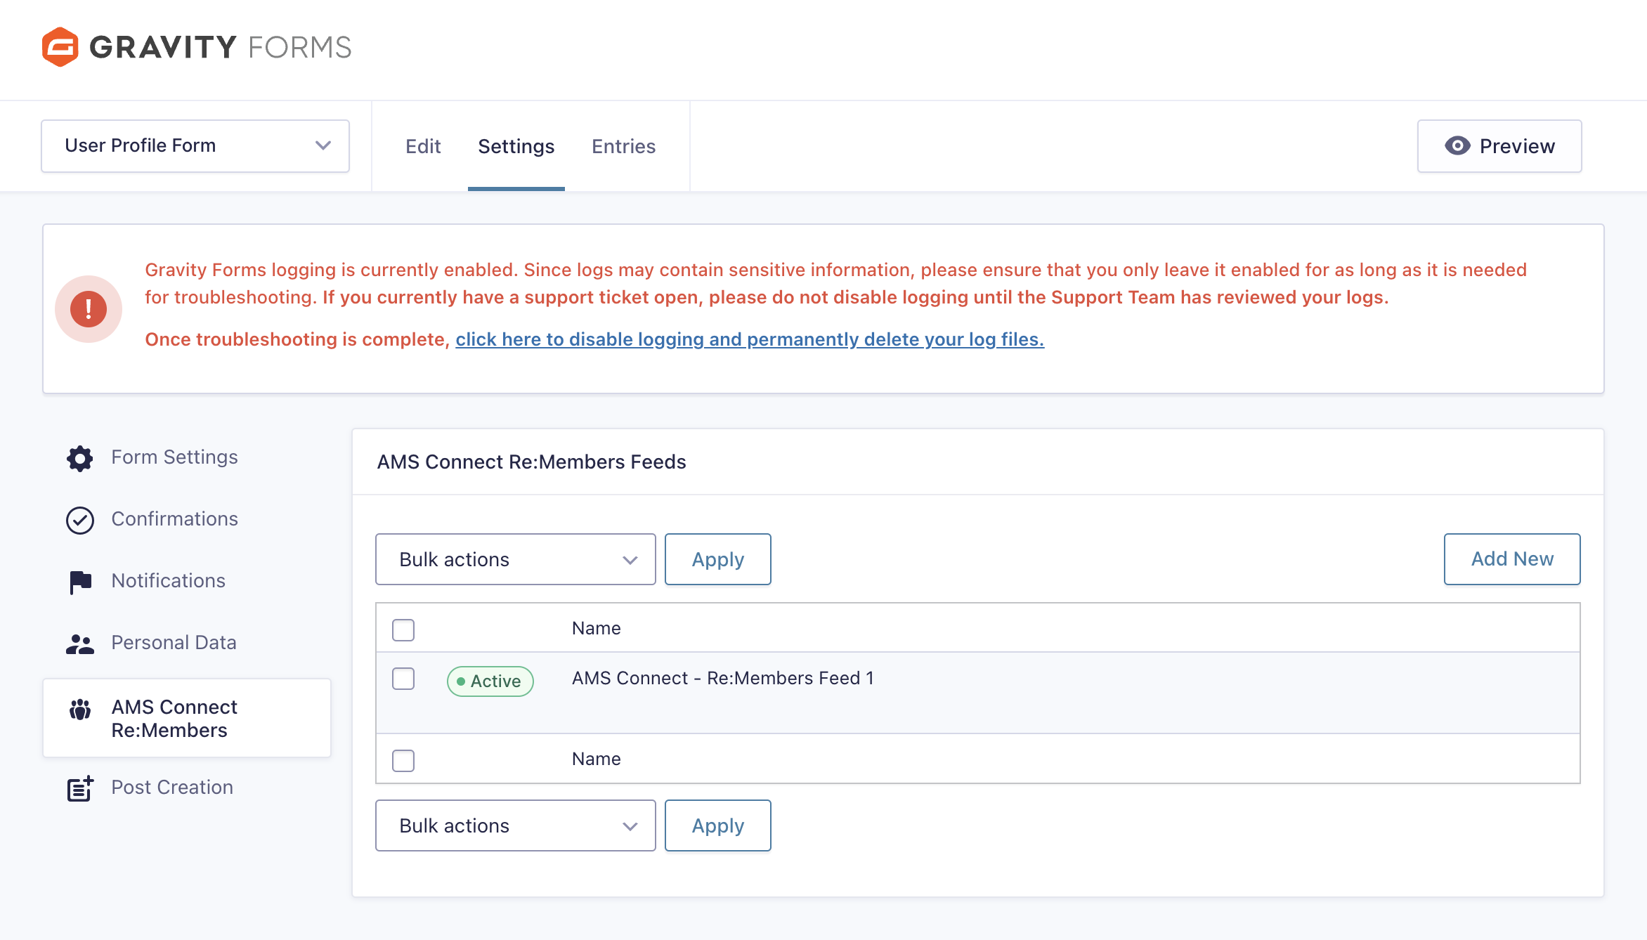Click the Notifications flag icon
The height and width of the screenshot is (940, 1647).
coord(80,582)
